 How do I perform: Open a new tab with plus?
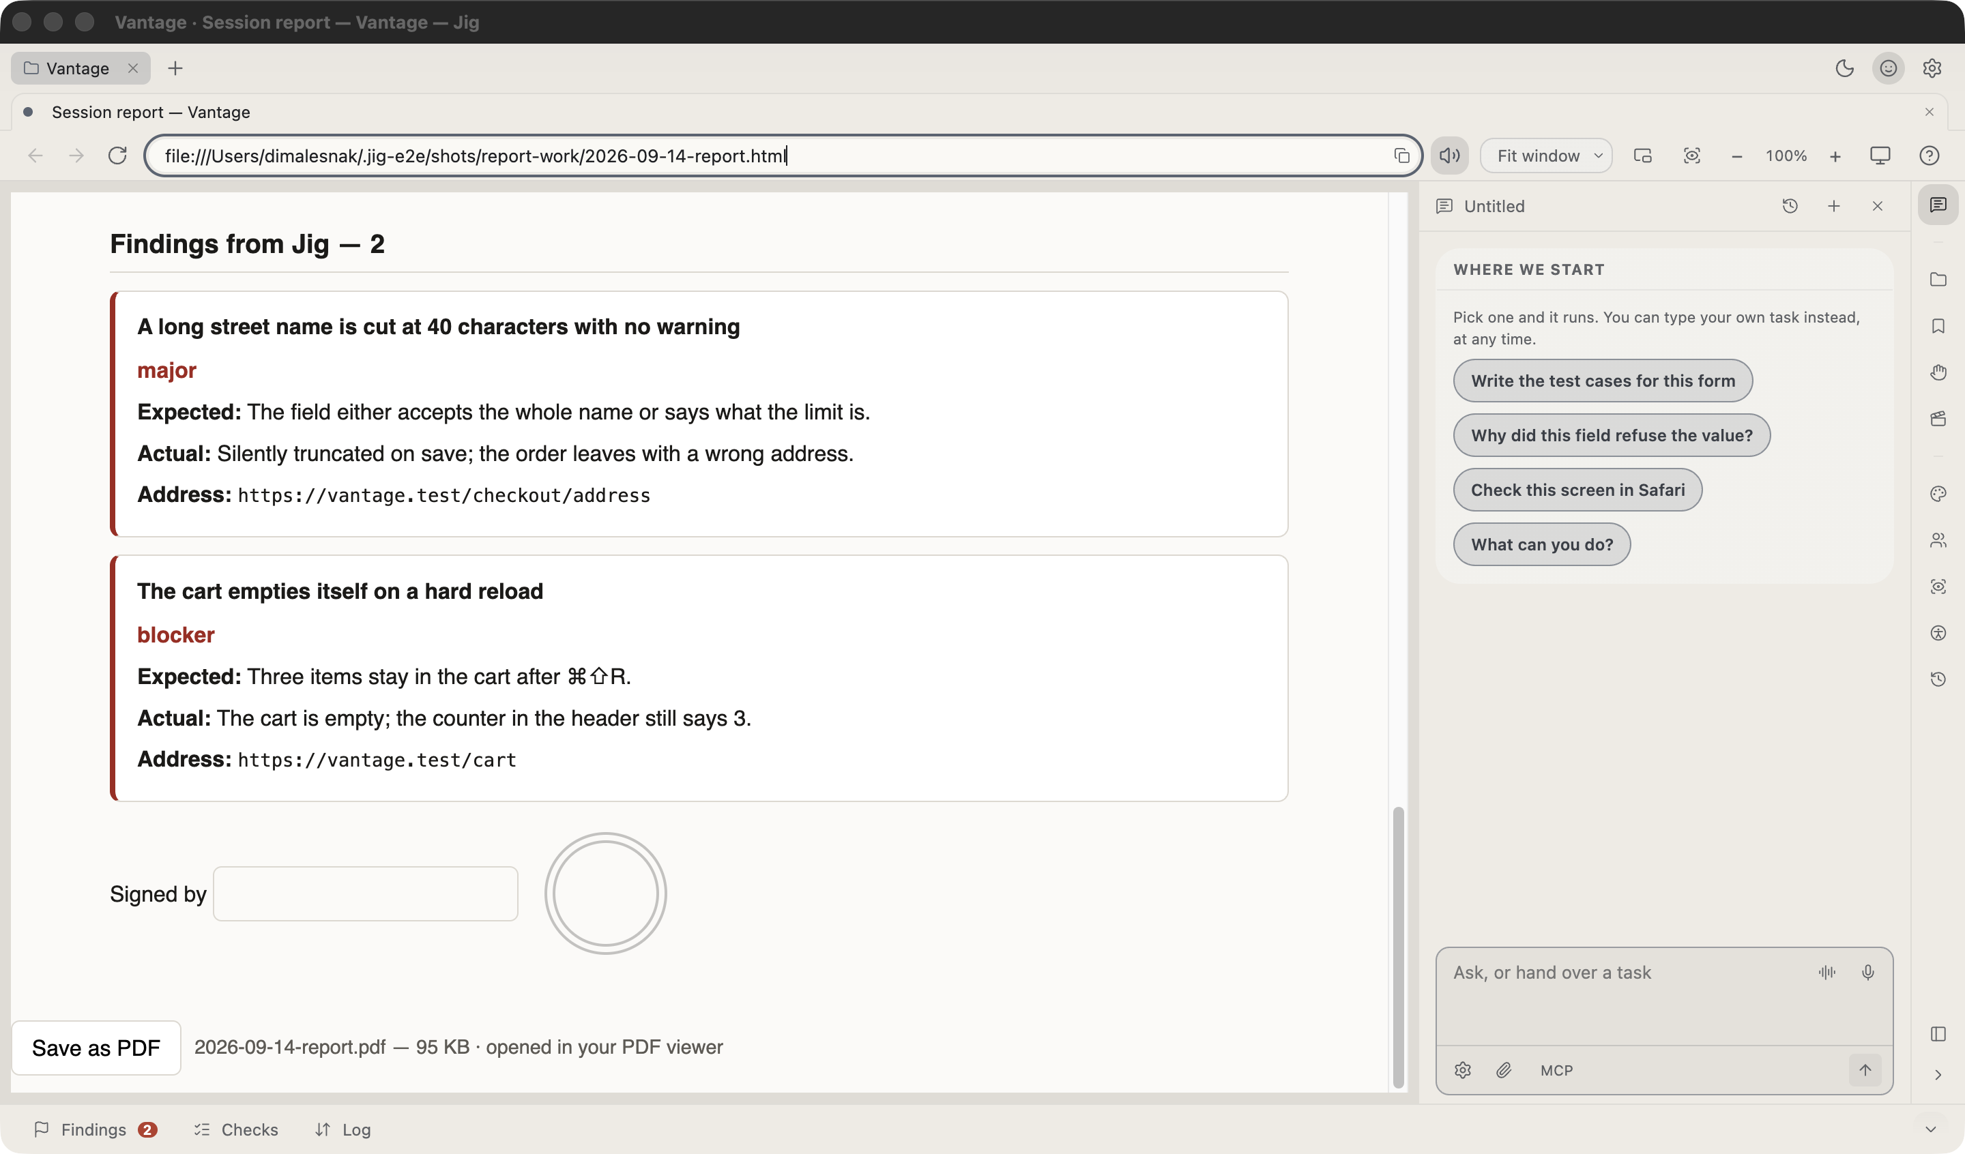(175, 69)
